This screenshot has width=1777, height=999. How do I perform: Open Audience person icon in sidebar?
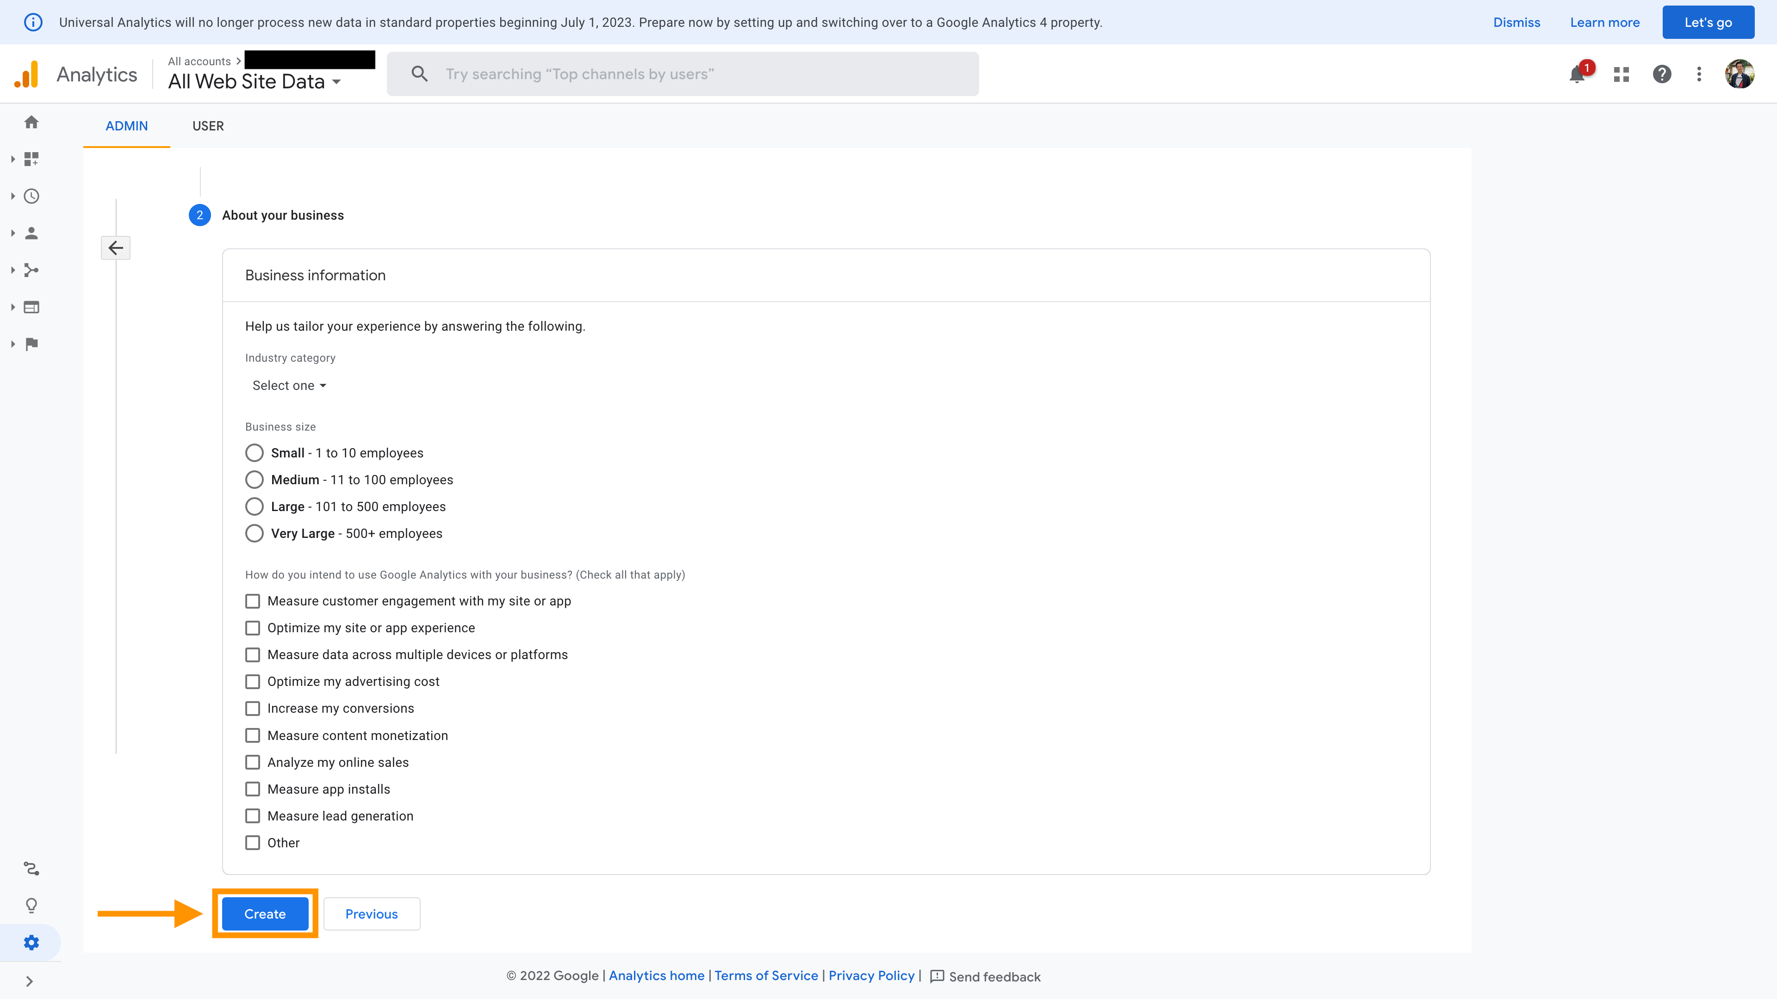31,233
